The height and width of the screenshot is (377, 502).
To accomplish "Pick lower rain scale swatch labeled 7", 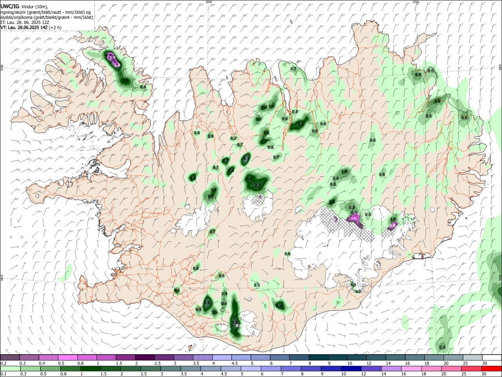I will click(291, 368).
